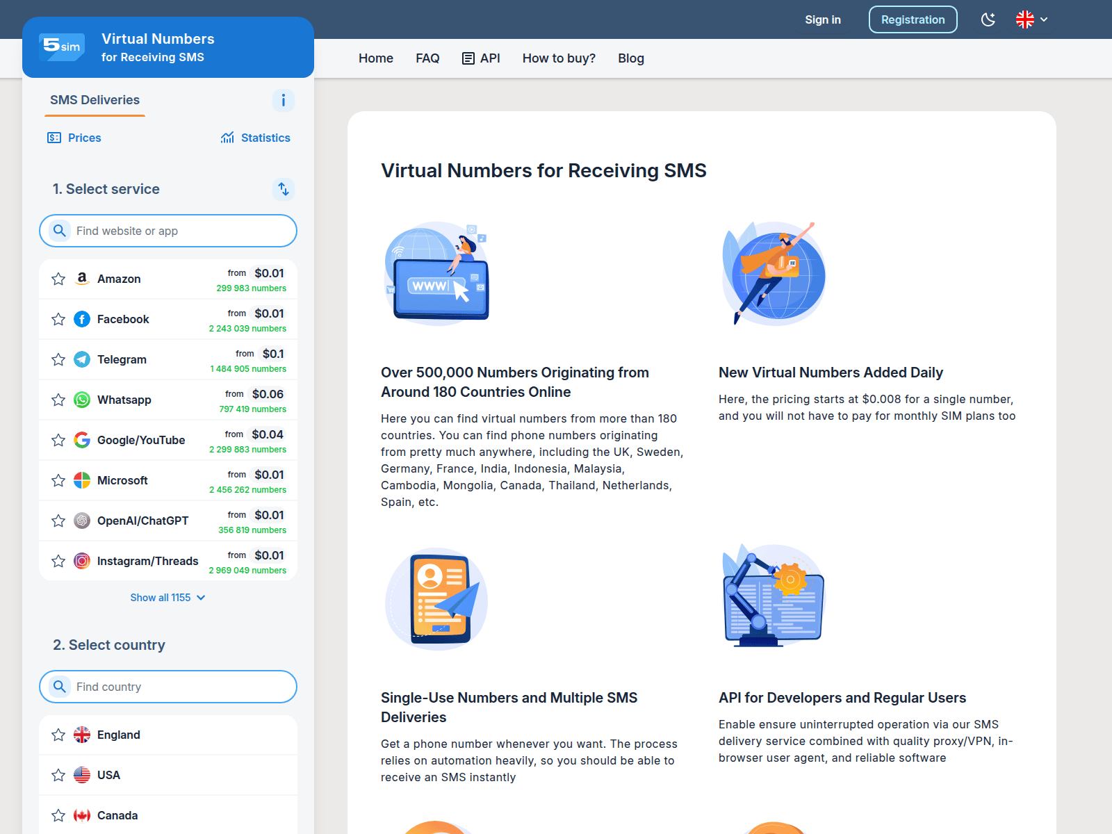Viewport: 1112px width, 834px height.
Task: Open the API menu item
Action: point(481,58)
